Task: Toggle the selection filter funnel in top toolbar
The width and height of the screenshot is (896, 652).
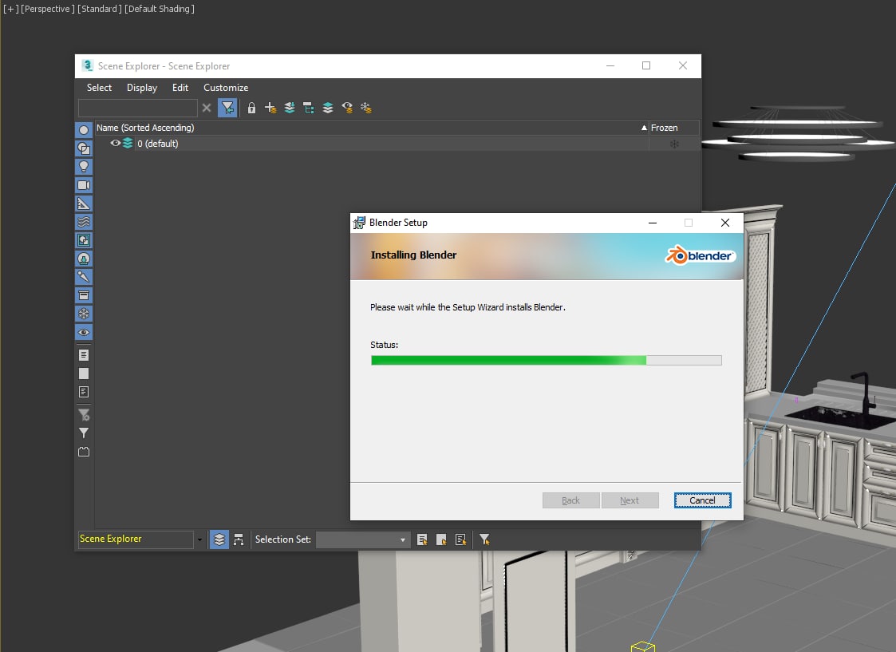Action: coord(227,108)
